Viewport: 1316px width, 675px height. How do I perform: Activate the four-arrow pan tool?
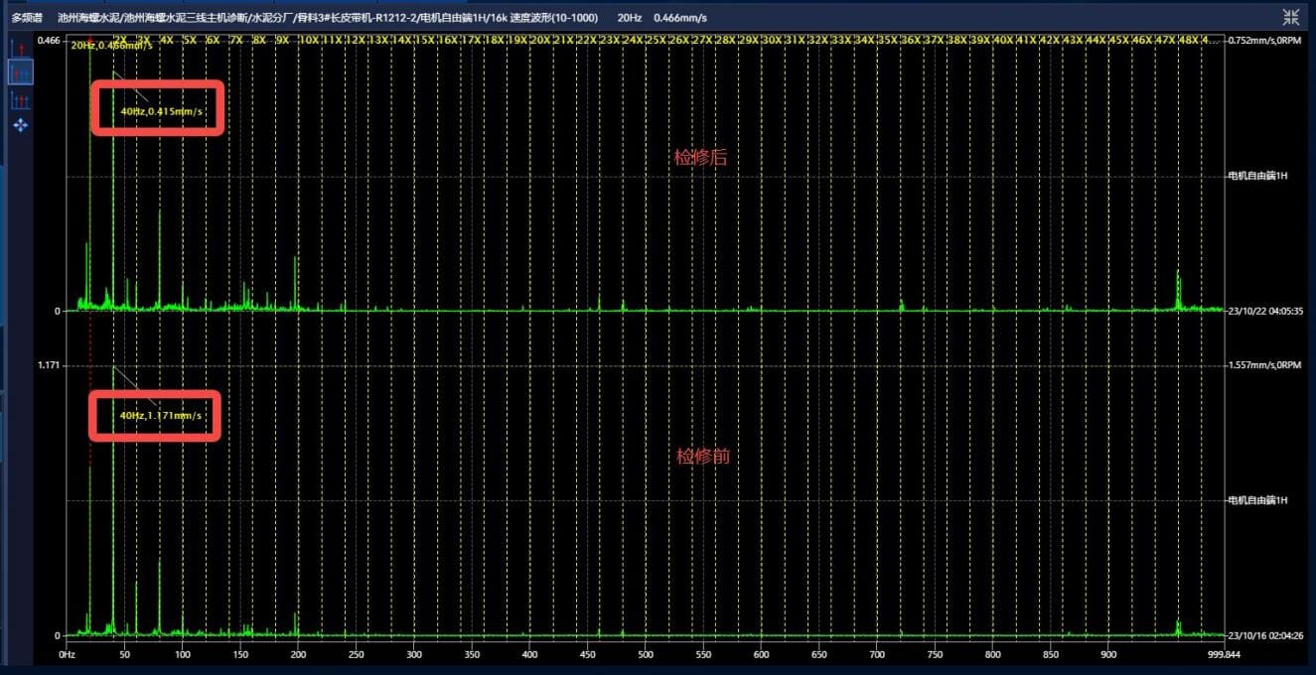click(20, 125)
